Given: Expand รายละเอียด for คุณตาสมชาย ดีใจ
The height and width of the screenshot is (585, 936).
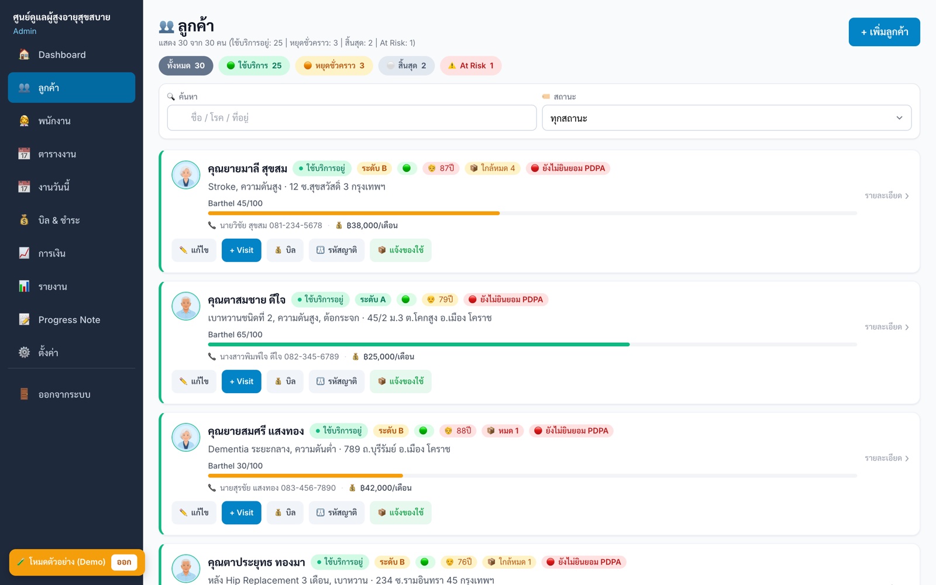Looking at the screenshot, I should pyautogui.click(x=887, y=327).
